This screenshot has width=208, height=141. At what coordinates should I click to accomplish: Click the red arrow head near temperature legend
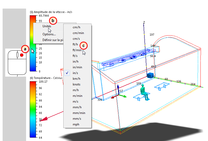pyautogui.click(x=44, y=119)
